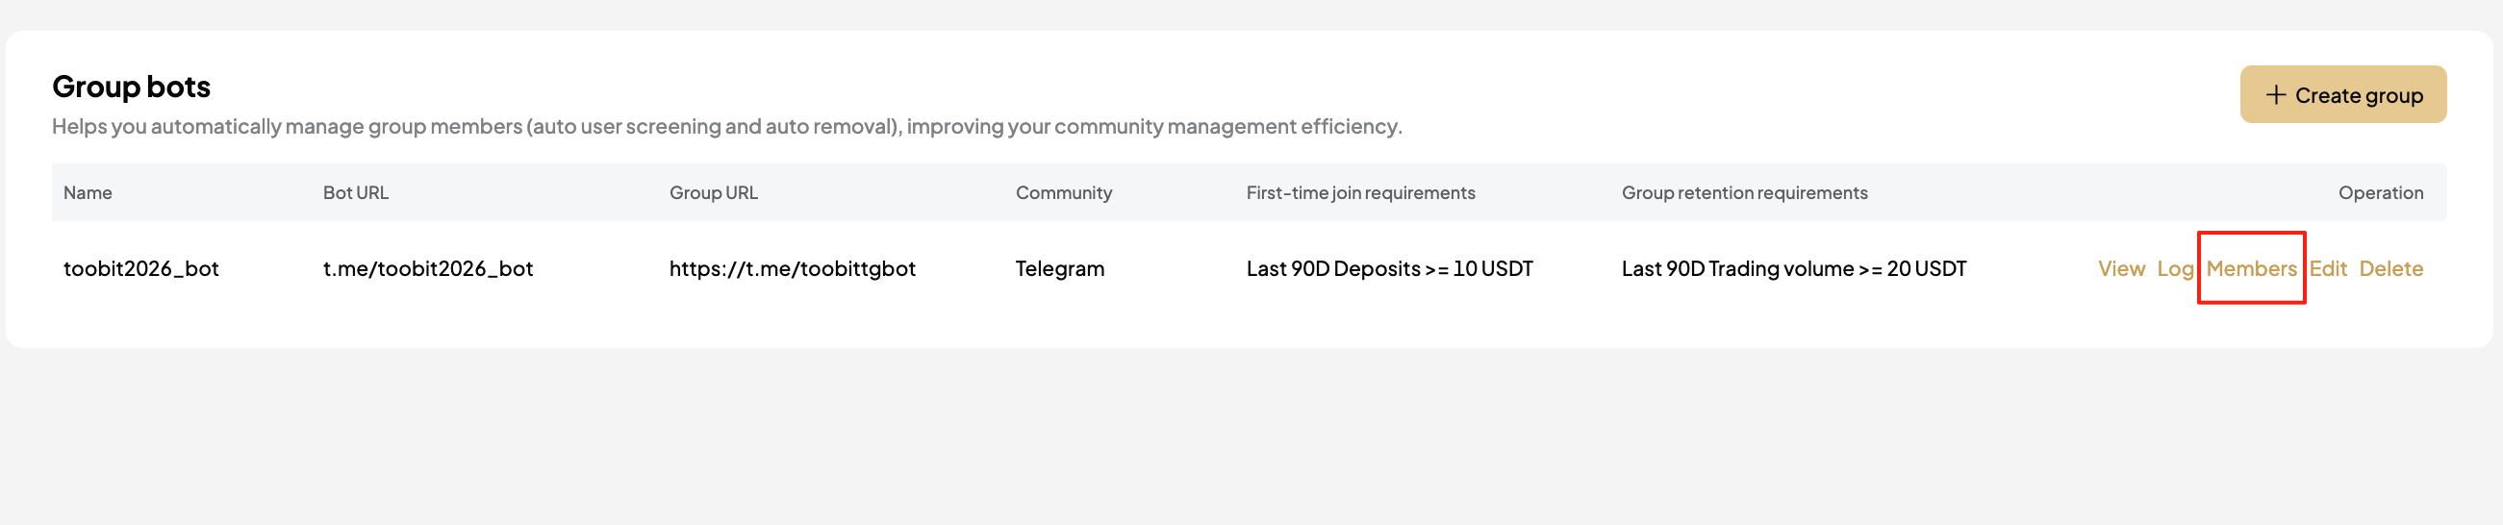Click the Name column header
Screen dimensions: 2503x525
pyautogui.click(x=88, y=193)
